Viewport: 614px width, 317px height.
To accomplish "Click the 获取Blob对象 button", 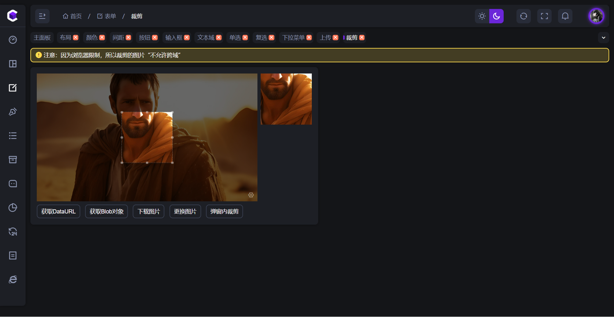I will pyautogui.click(x=106, y=212).
